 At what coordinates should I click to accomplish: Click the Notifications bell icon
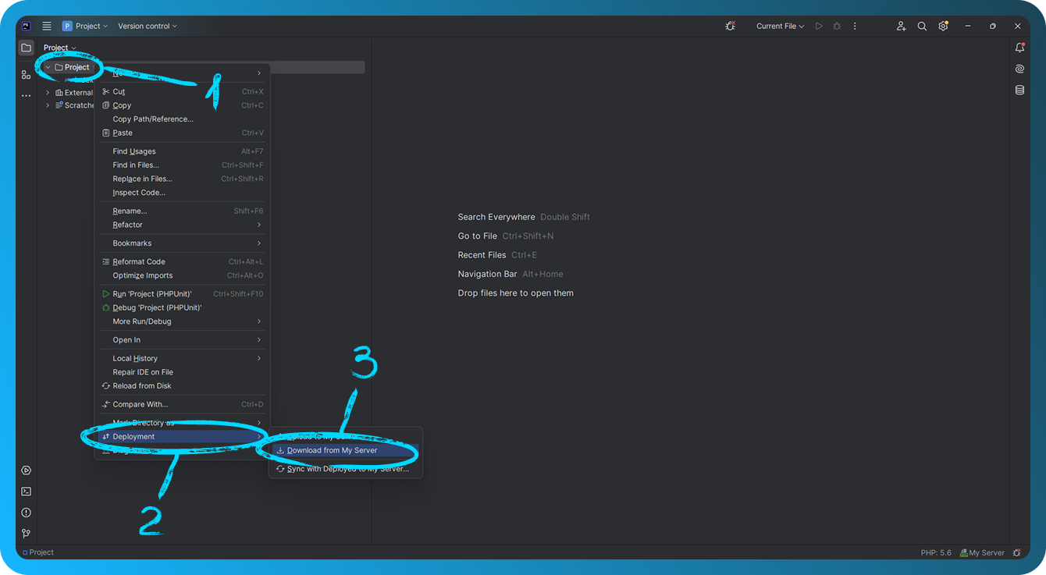[1019, 48]
